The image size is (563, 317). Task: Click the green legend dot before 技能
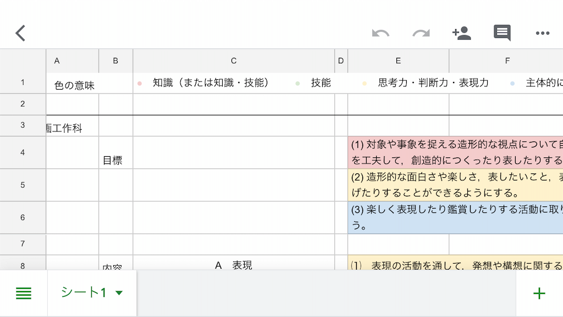[297, 84]
